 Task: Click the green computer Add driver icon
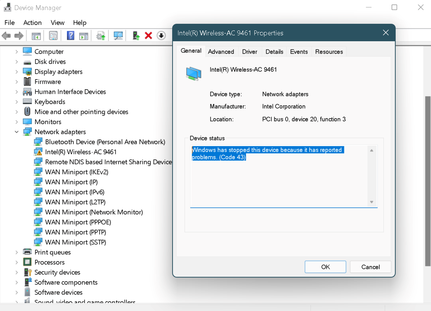pos(136,36)
